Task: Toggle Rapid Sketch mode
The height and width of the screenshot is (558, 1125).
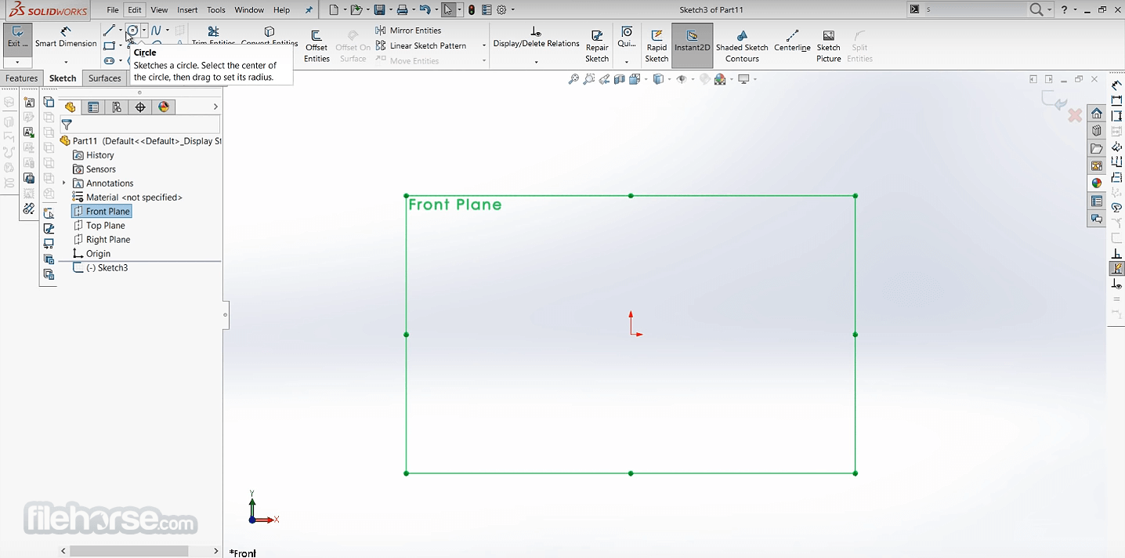Action: (x=657, y=46)
